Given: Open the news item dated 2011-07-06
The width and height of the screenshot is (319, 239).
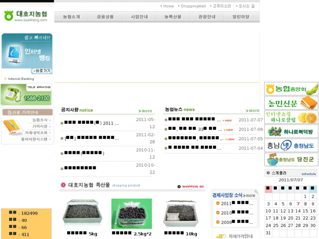Looking at the screenshot, I should point(195,129).
